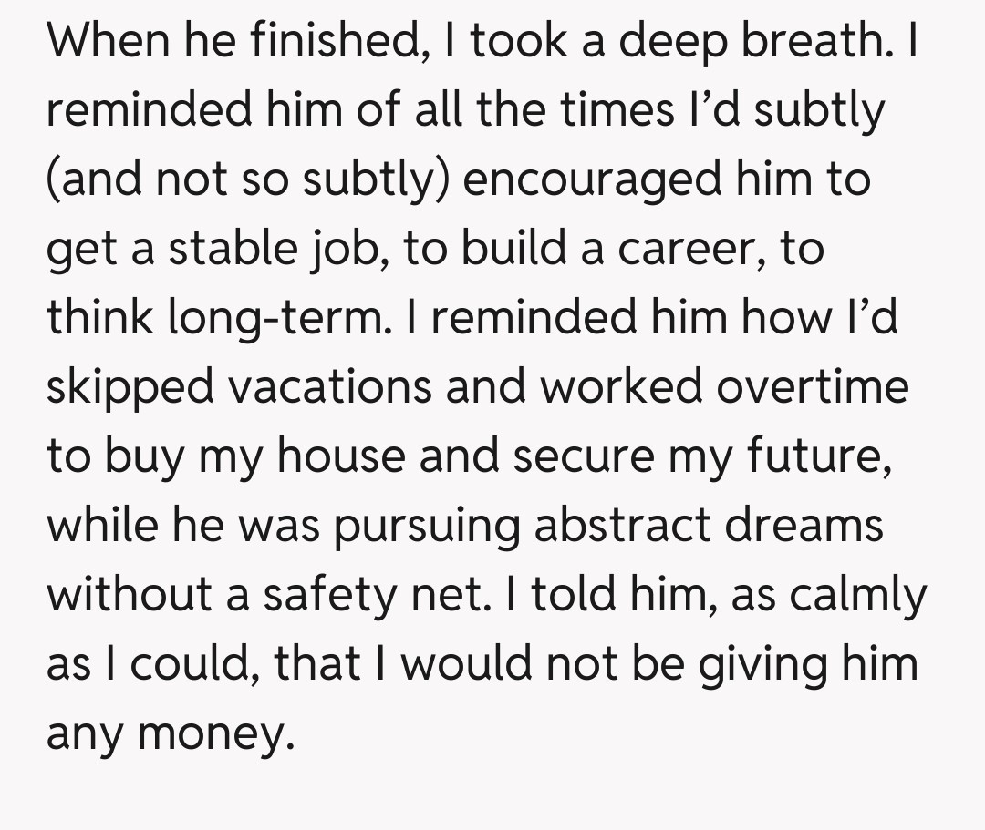The width and height of the screenshot is (985, 830).
Task: Place cursor on the word "stable"
Action: 226,250
